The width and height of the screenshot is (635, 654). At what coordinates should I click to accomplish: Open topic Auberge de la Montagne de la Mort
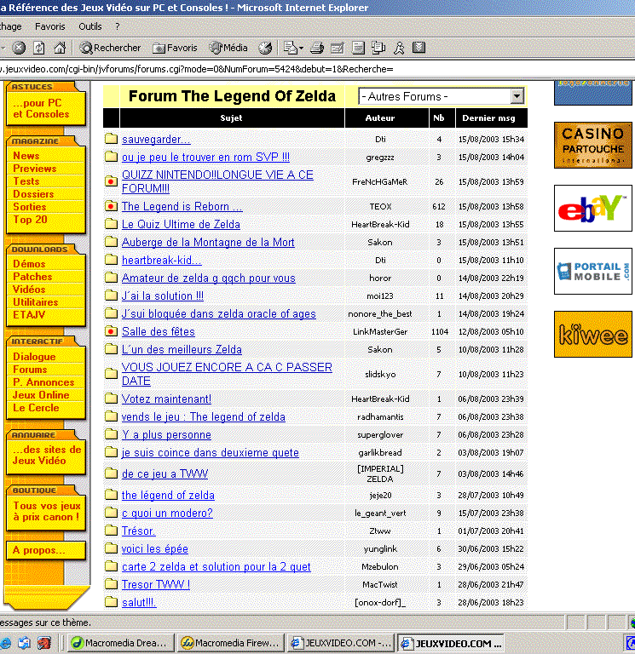pos(208,243)
